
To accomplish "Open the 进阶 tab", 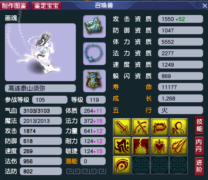I will coord(199,166).
